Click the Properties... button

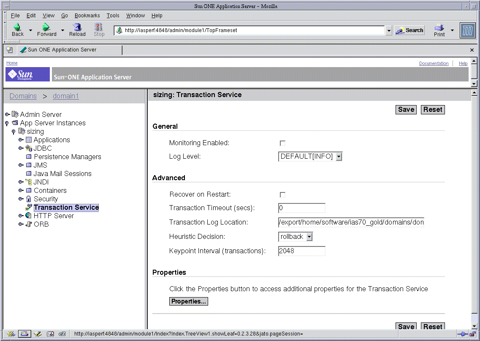(x=189, y=301)
